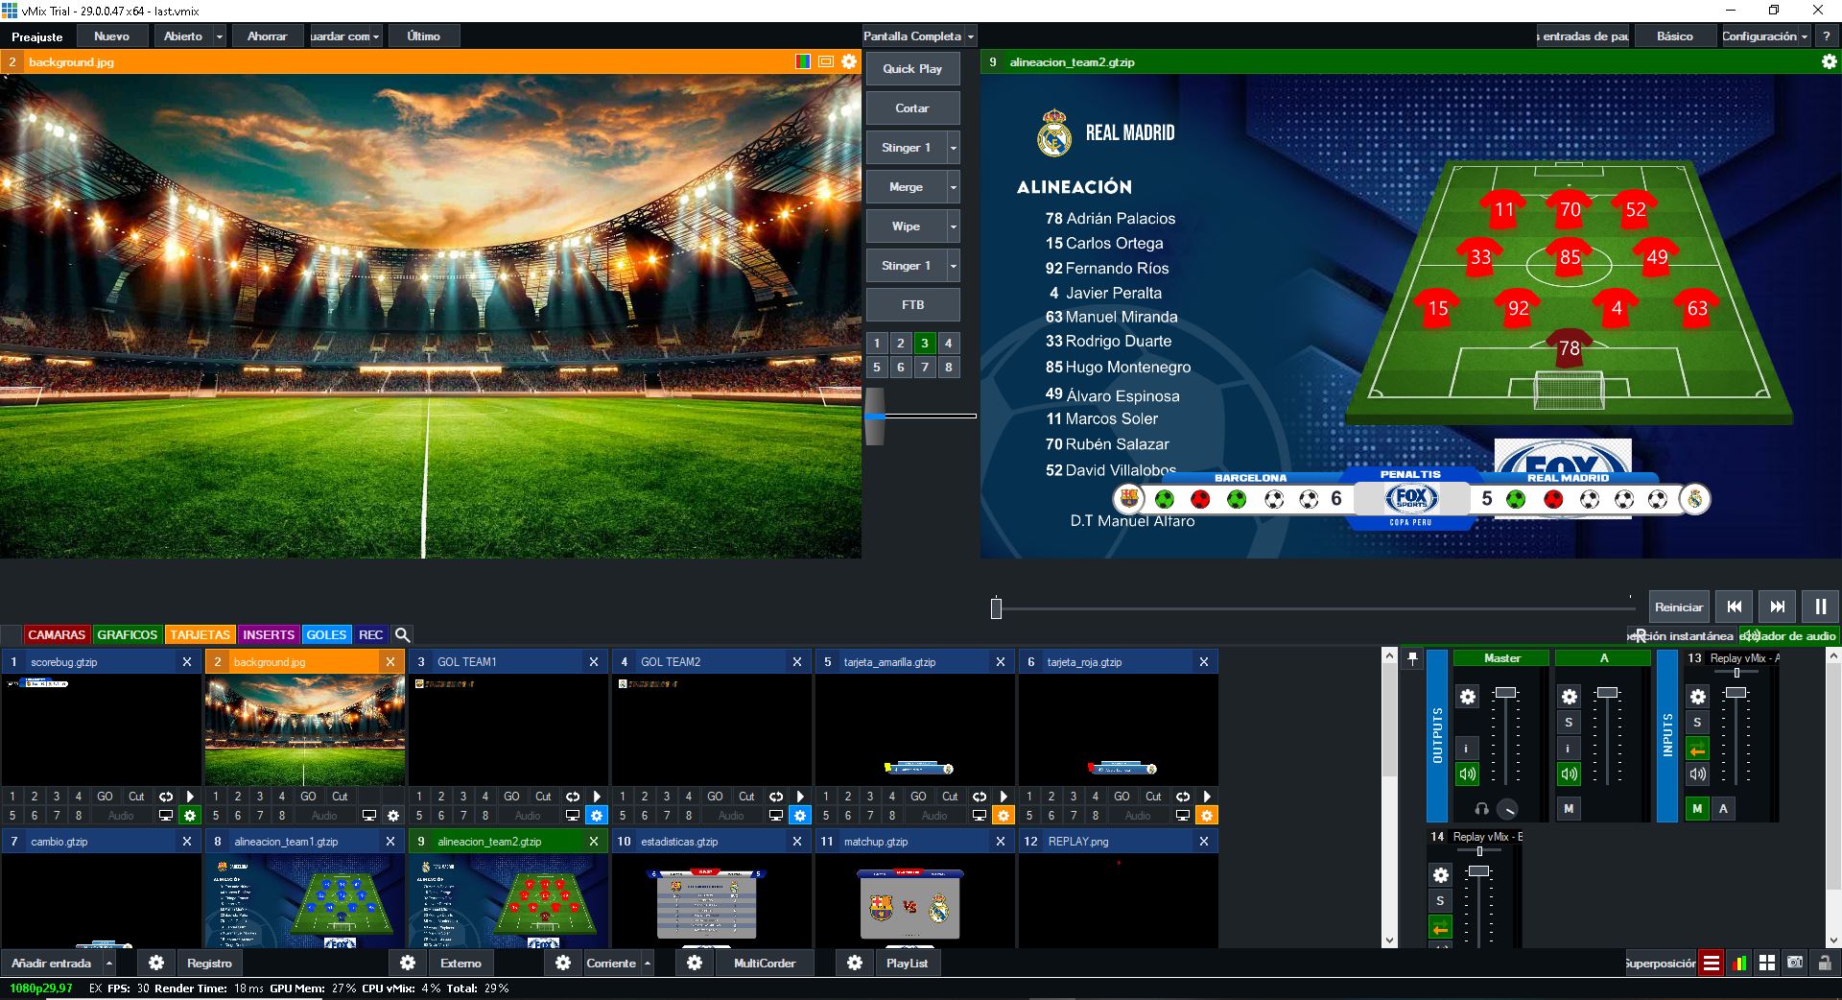Toggle bus A speaker mute
The image size is (1842, 1000).
[1569, 774]
